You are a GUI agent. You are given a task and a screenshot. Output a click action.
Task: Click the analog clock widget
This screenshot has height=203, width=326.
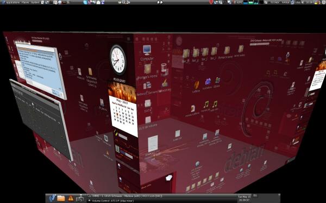[x=118, y=60]
